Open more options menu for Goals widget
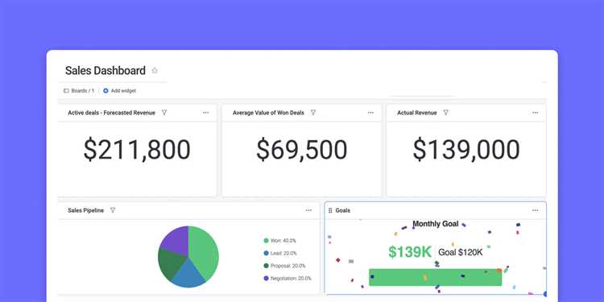The height and width of the screenshot is (302, 604). (x=535, y=210)
